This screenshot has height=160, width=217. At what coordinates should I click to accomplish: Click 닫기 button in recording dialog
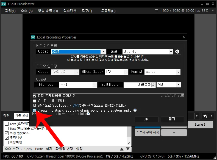[172, 119]
